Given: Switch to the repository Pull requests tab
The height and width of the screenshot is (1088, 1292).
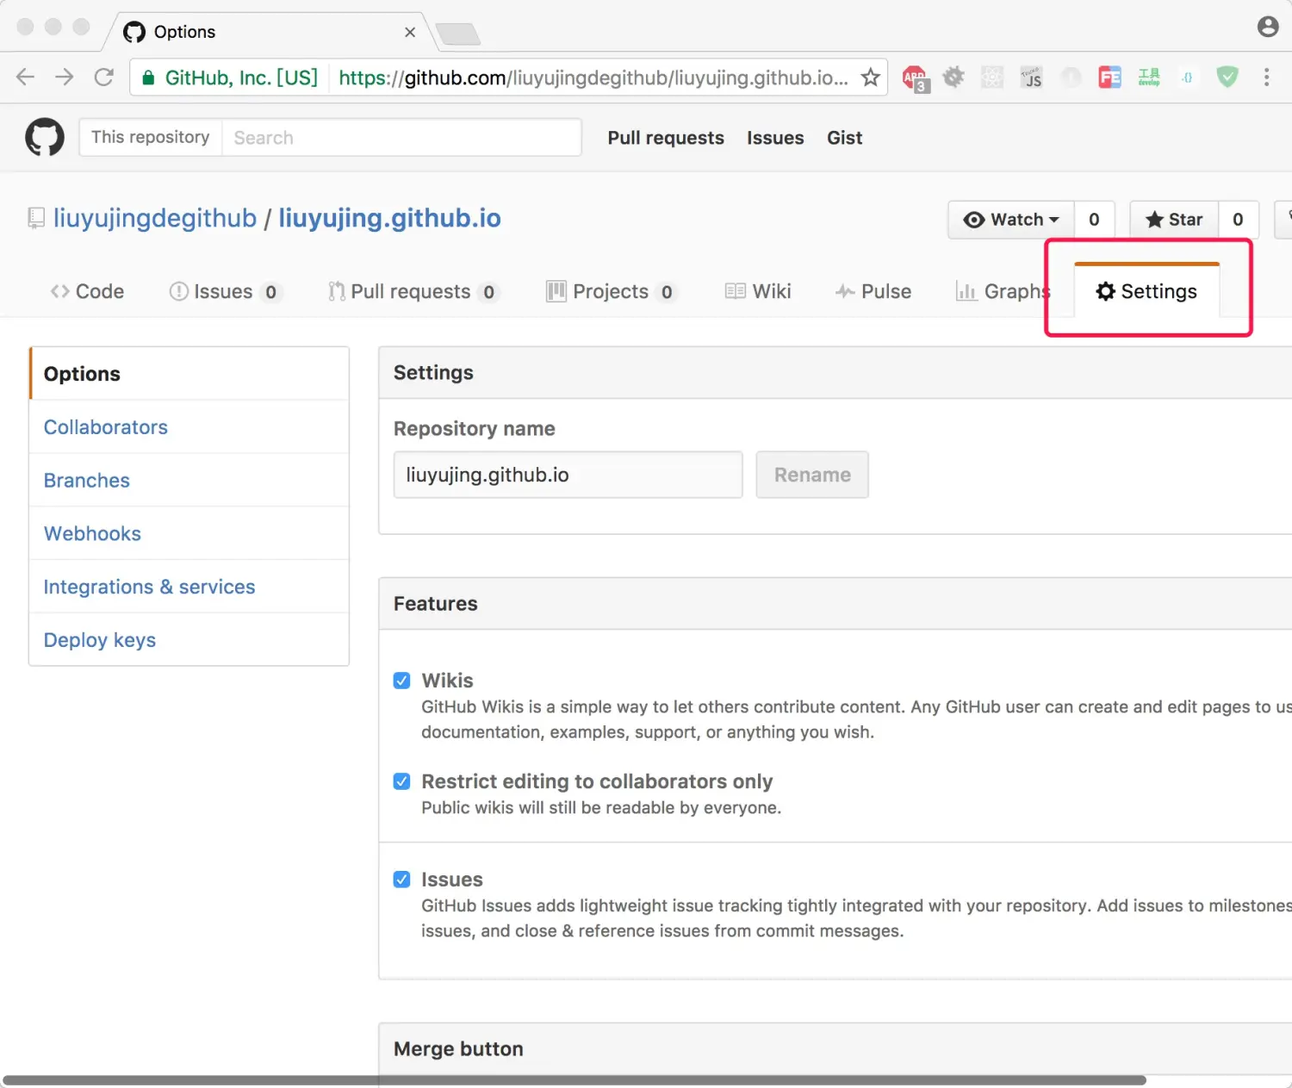Looking at the screenshot, I should 413,291.
